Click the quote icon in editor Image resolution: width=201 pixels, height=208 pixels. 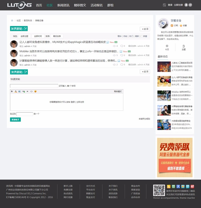coord(27,91)
